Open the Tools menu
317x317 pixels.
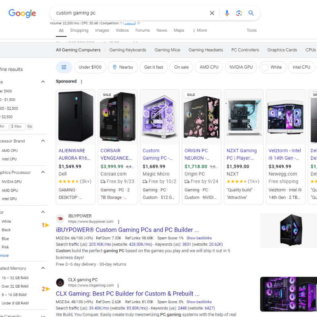(x=252, y=31)
